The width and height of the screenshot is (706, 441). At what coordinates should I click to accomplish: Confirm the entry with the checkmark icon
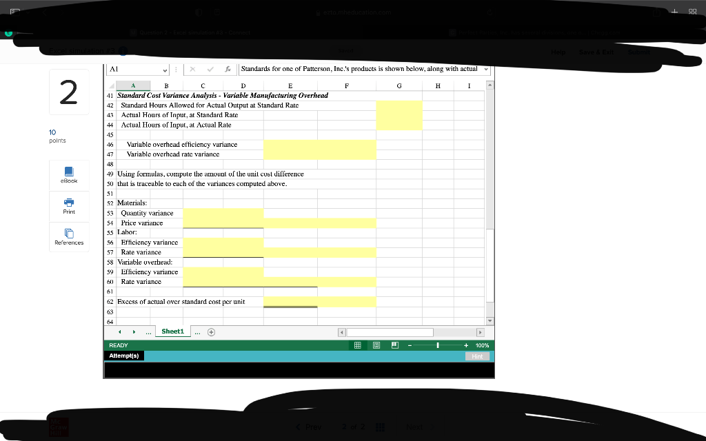pyautogui.click(x=210, y=70)
